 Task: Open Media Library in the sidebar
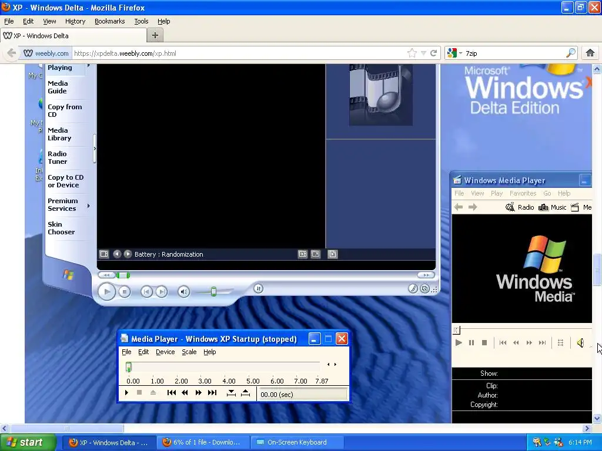pos(59,134)
